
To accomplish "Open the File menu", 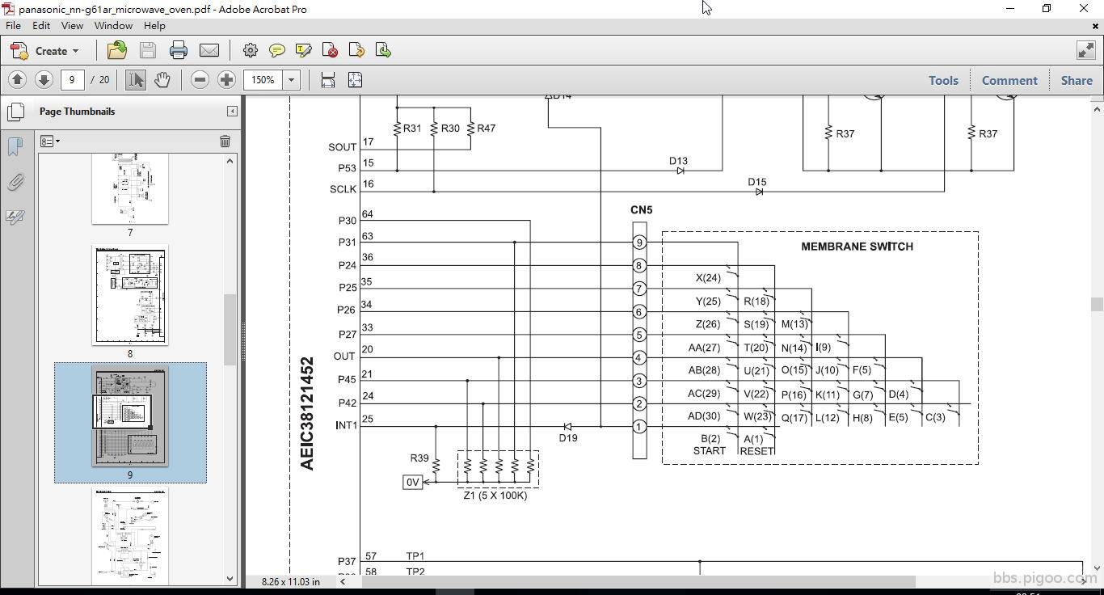I will pyautogui.click(x=14, y=26).
